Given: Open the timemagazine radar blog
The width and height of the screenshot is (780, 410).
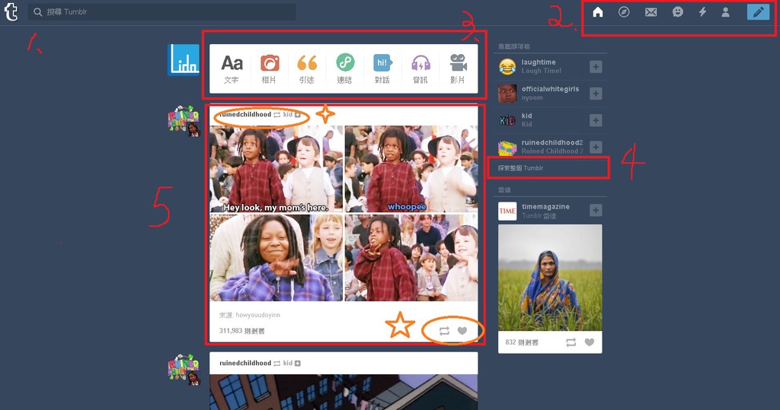Looking at the screenshot, I should point(545,207).
